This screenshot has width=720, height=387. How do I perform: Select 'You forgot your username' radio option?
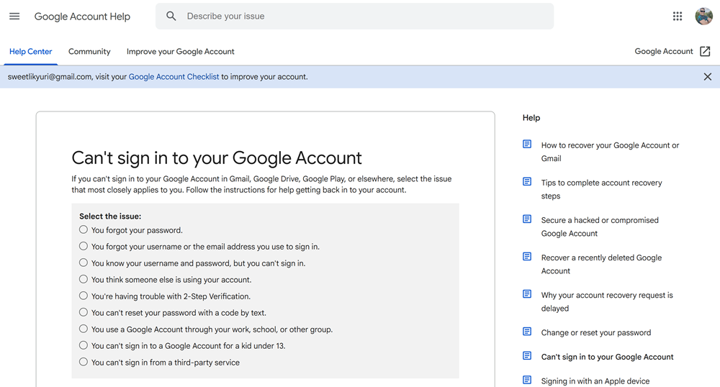click(x=83, y=246)
